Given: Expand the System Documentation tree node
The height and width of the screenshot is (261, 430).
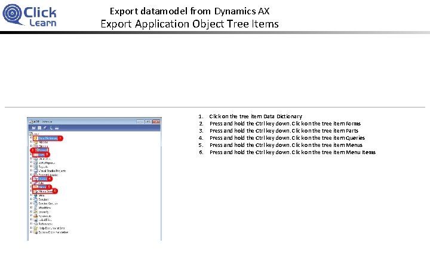Looking at the screenshot, I should click(x=31, y=232).
